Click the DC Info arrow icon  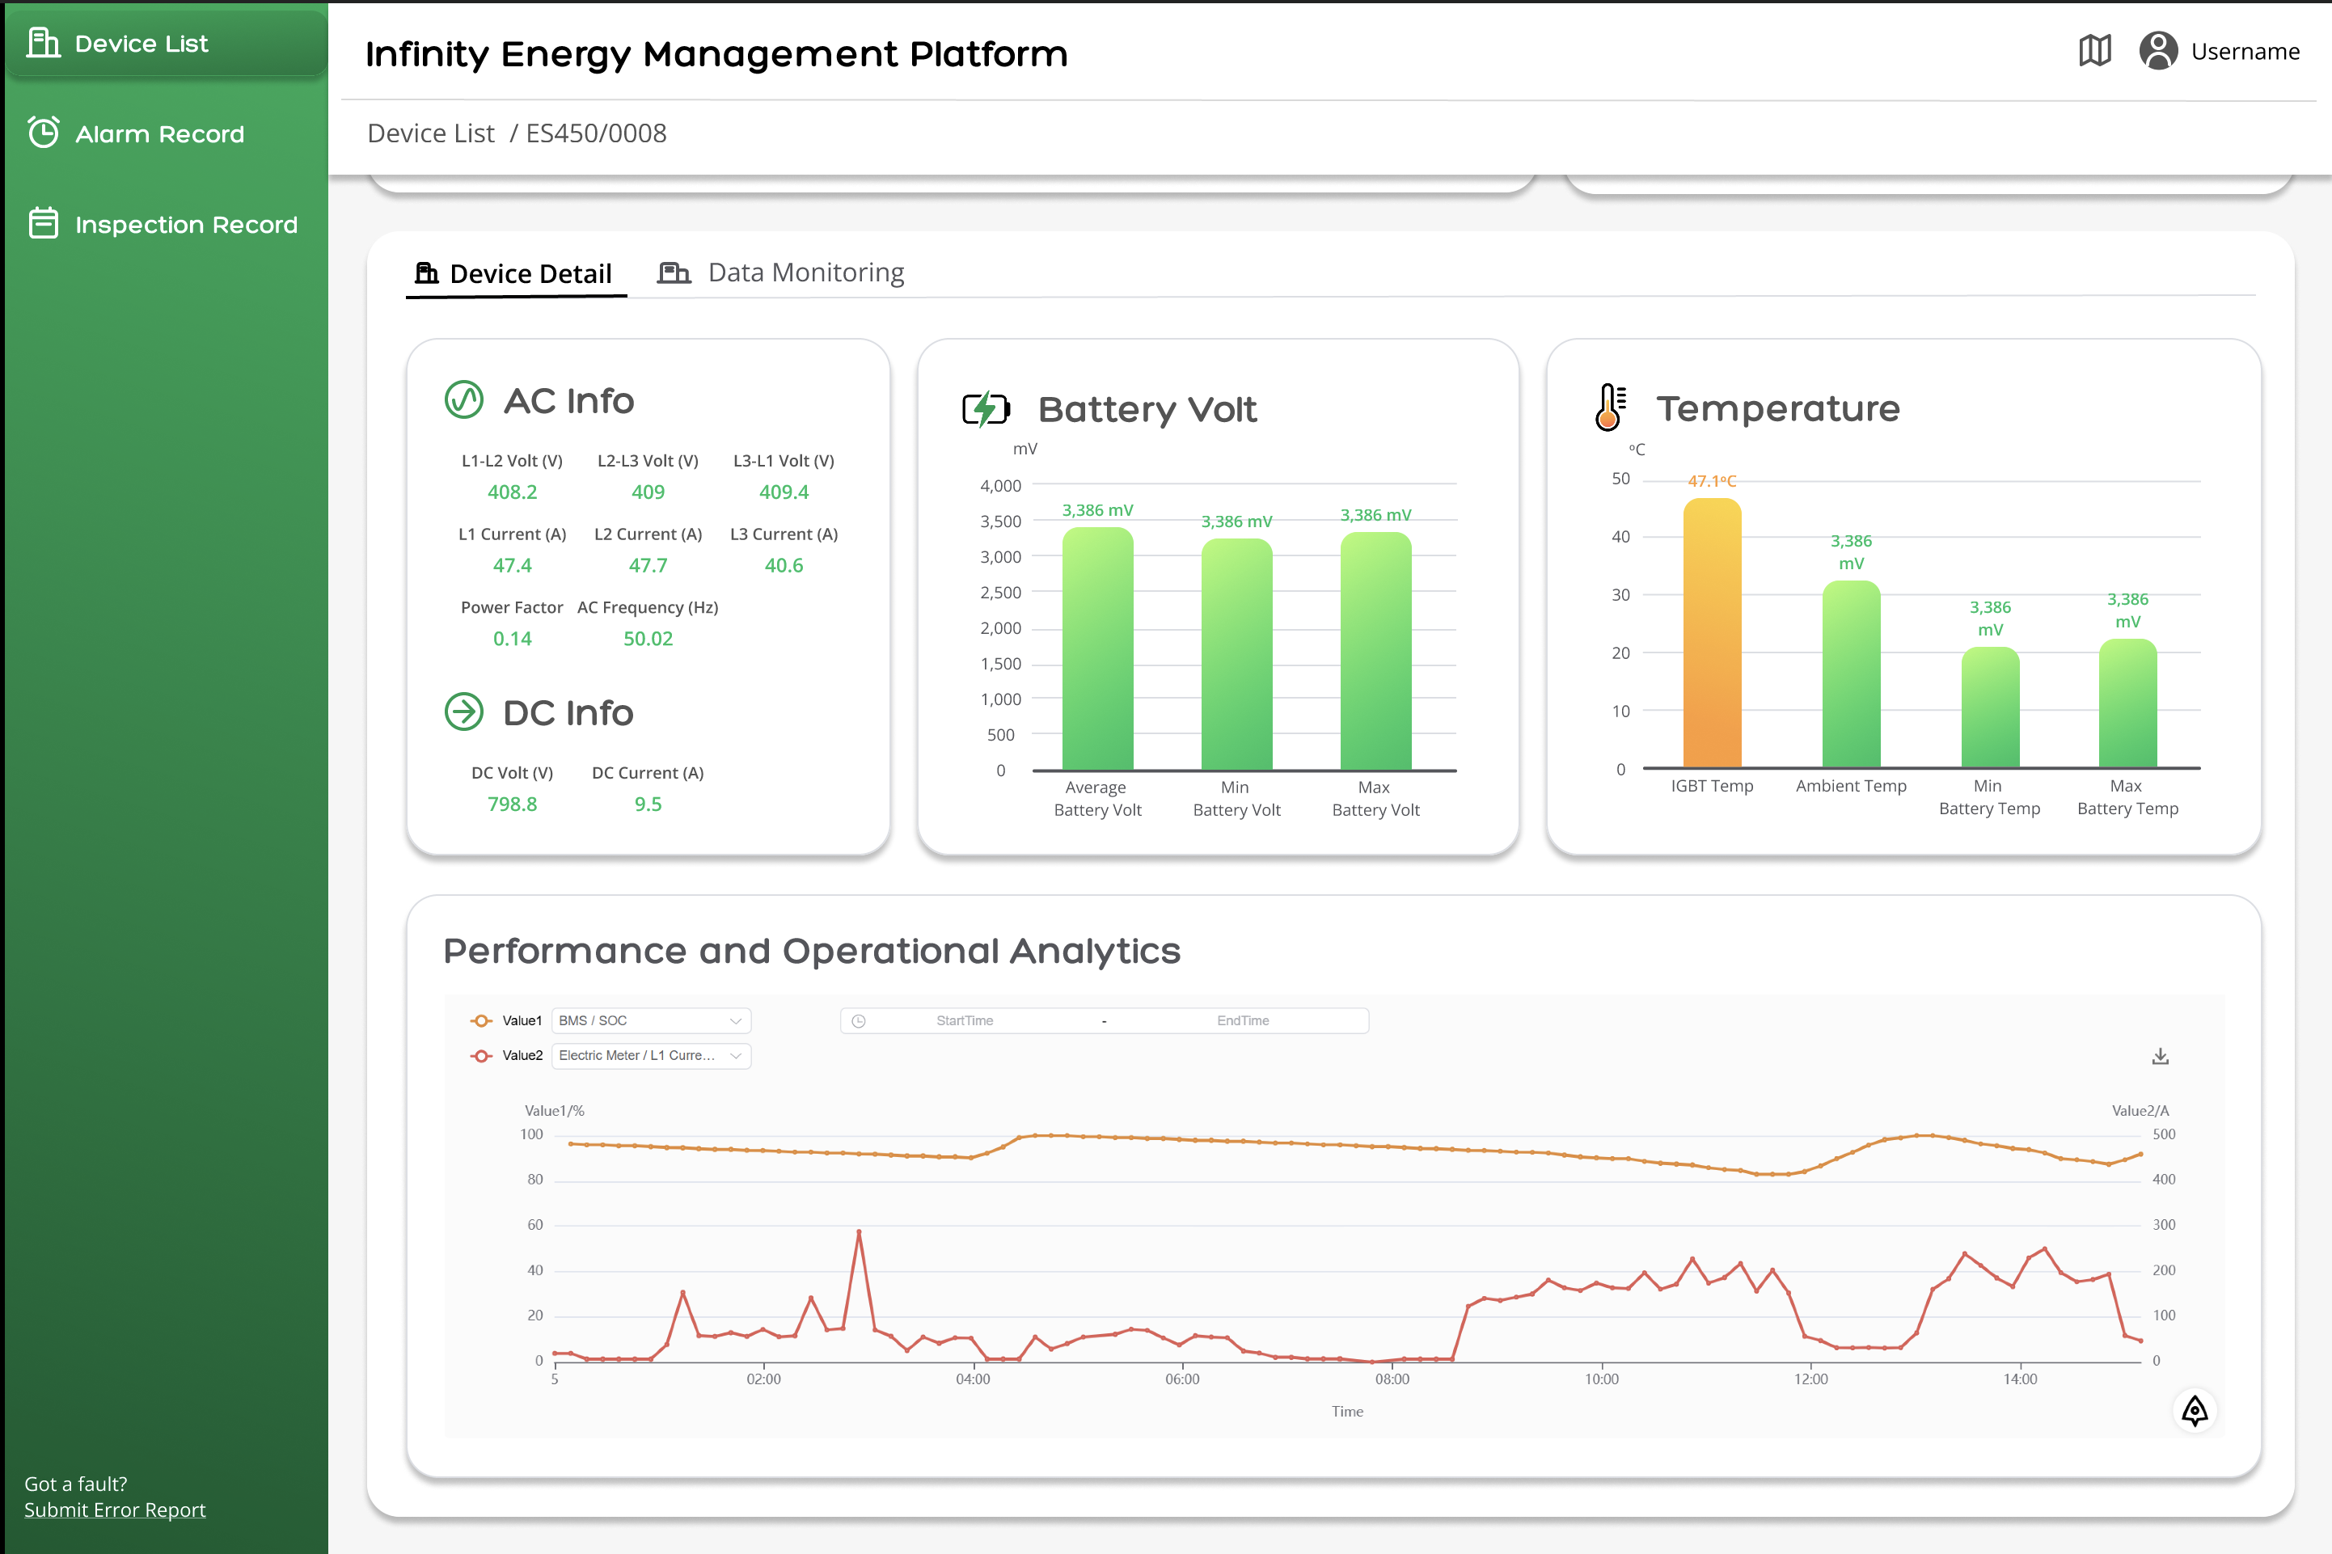[463, 712]
